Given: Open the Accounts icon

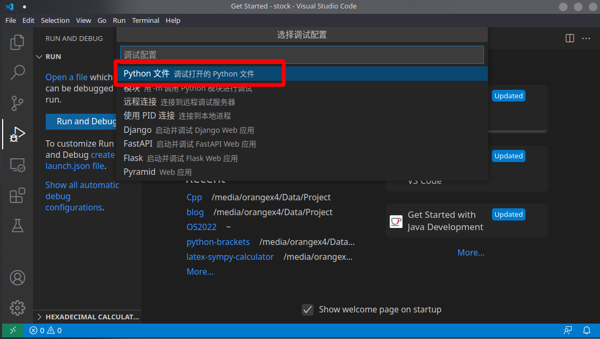Looking at the screenshot, I should click(17, 277).
